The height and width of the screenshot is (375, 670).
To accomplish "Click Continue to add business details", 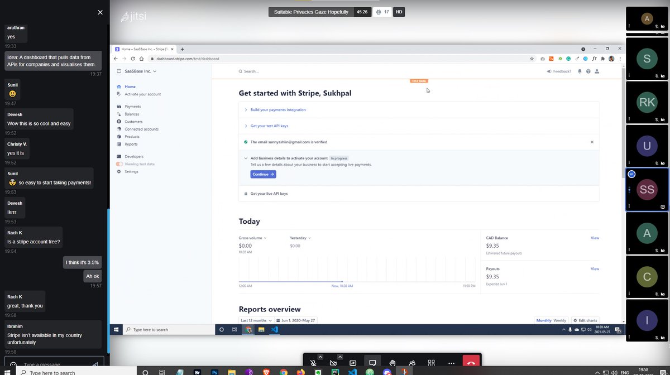I will (x=262, y=174).
